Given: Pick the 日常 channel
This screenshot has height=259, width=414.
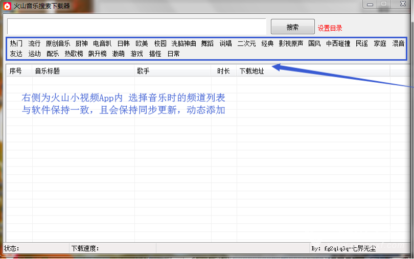Looking at the screenshot, I should (x=173, y=54).
